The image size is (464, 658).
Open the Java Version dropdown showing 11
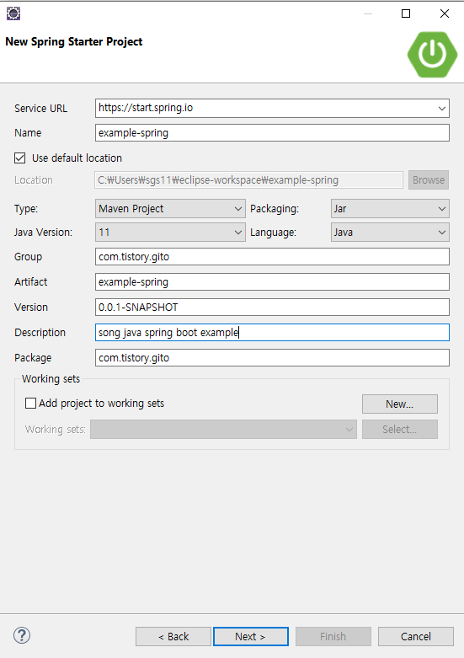[170, 232]
